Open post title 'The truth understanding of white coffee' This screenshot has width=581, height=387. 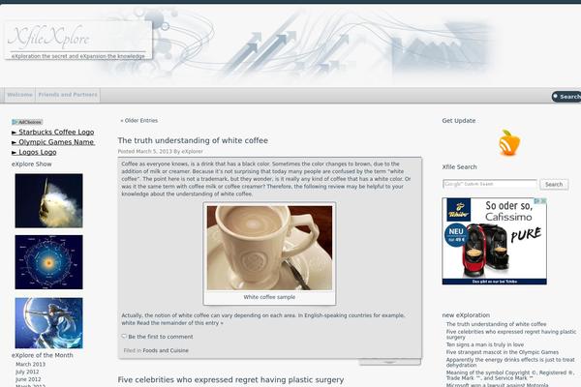click(x=193, y=140)
